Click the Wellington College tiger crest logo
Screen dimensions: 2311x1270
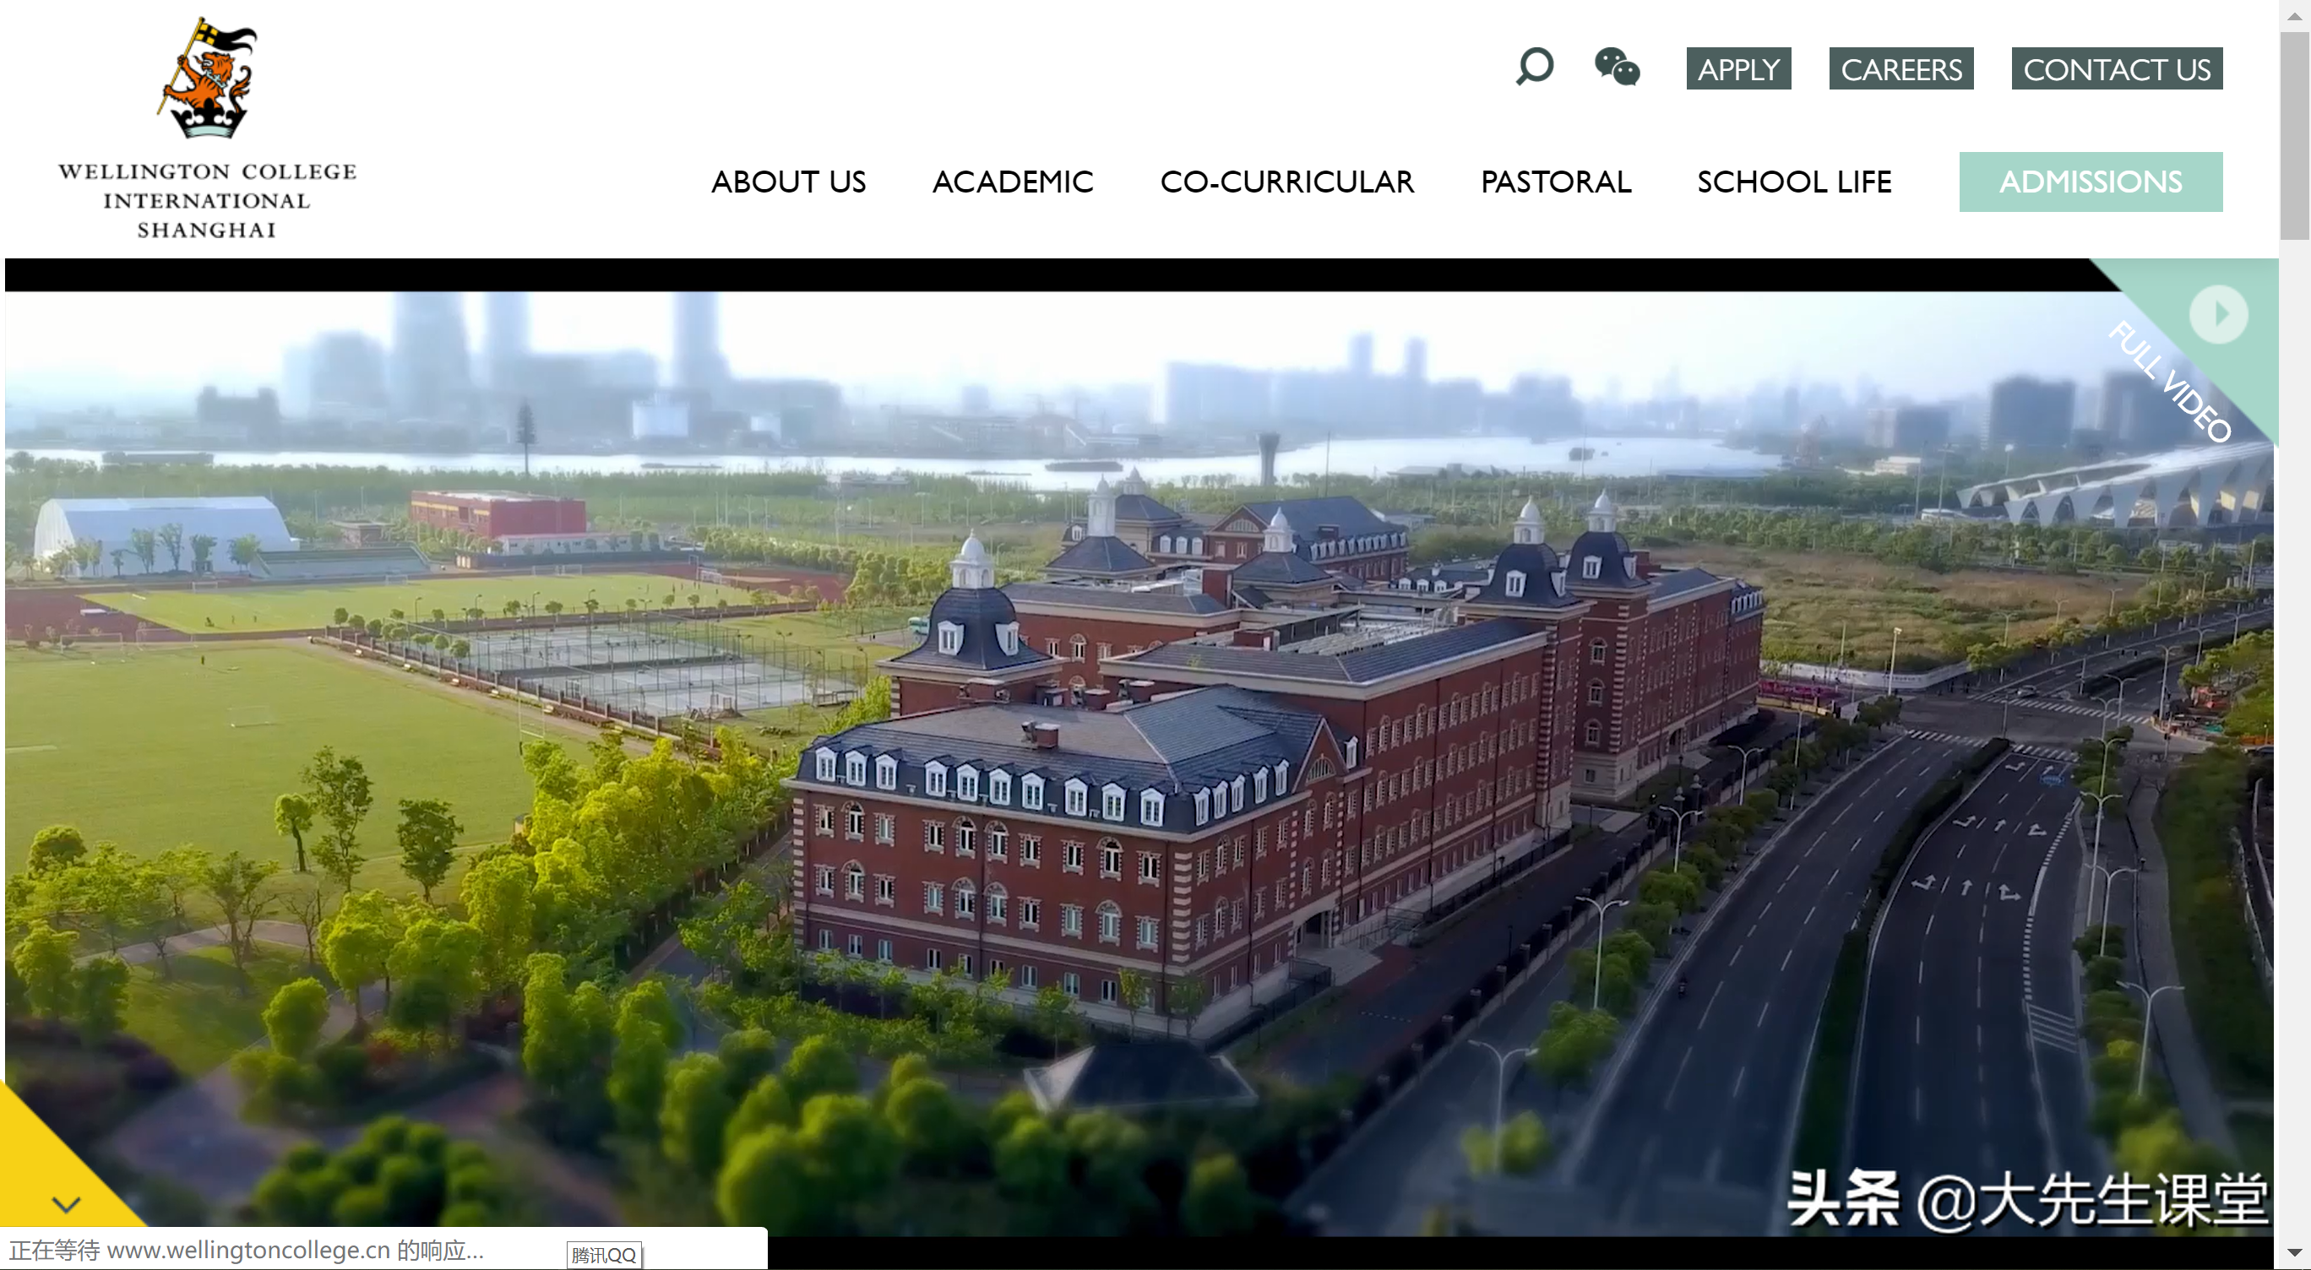point(208,79)
